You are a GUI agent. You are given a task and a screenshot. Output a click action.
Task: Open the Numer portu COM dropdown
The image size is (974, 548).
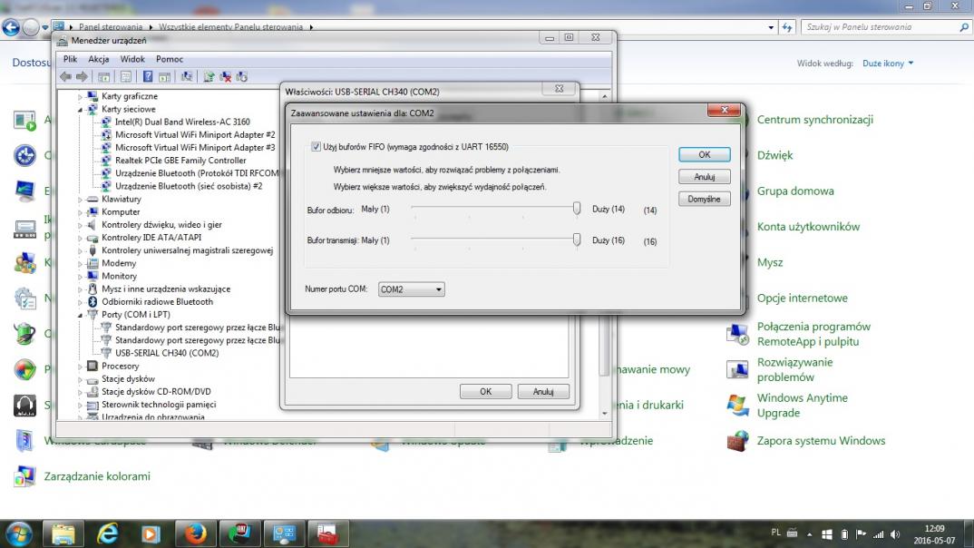[x=411, y=289]
